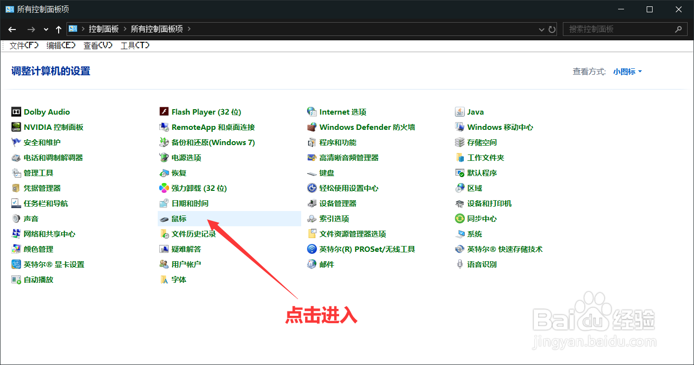
Task: Open the 设备管理器 link
Action: coord(338,203)
